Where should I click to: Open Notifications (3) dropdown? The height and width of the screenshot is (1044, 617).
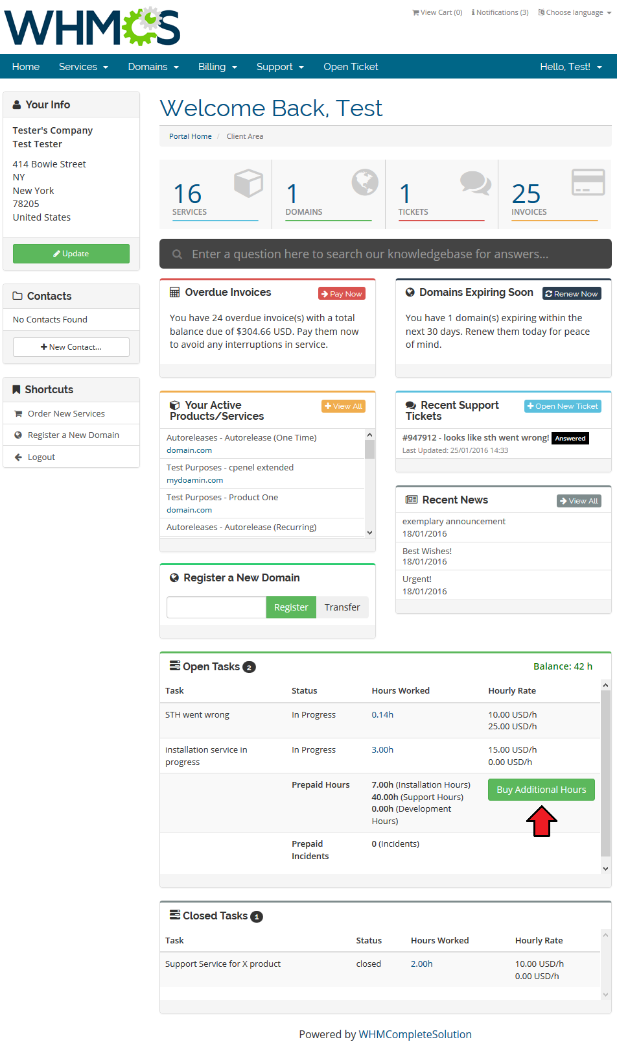tap(500, 12)
